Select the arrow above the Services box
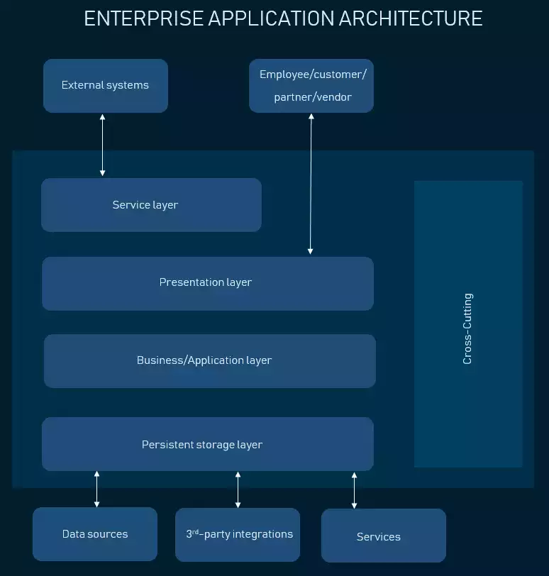549x576 pixels. point(355,489)
